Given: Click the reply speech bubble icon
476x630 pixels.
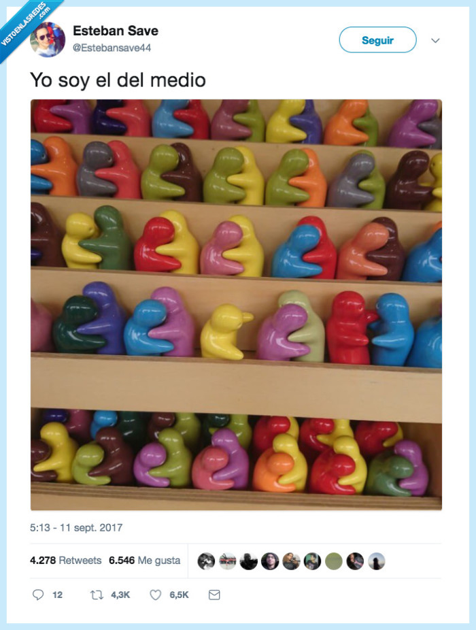Looking at the screenshot, I should pyautogui.click(x=38, y=595).
